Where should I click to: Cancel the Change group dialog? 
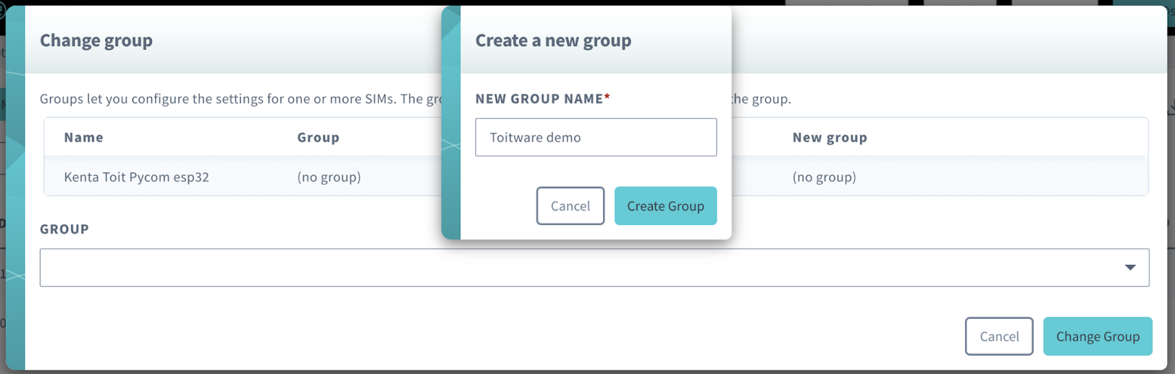coord(999,337)
